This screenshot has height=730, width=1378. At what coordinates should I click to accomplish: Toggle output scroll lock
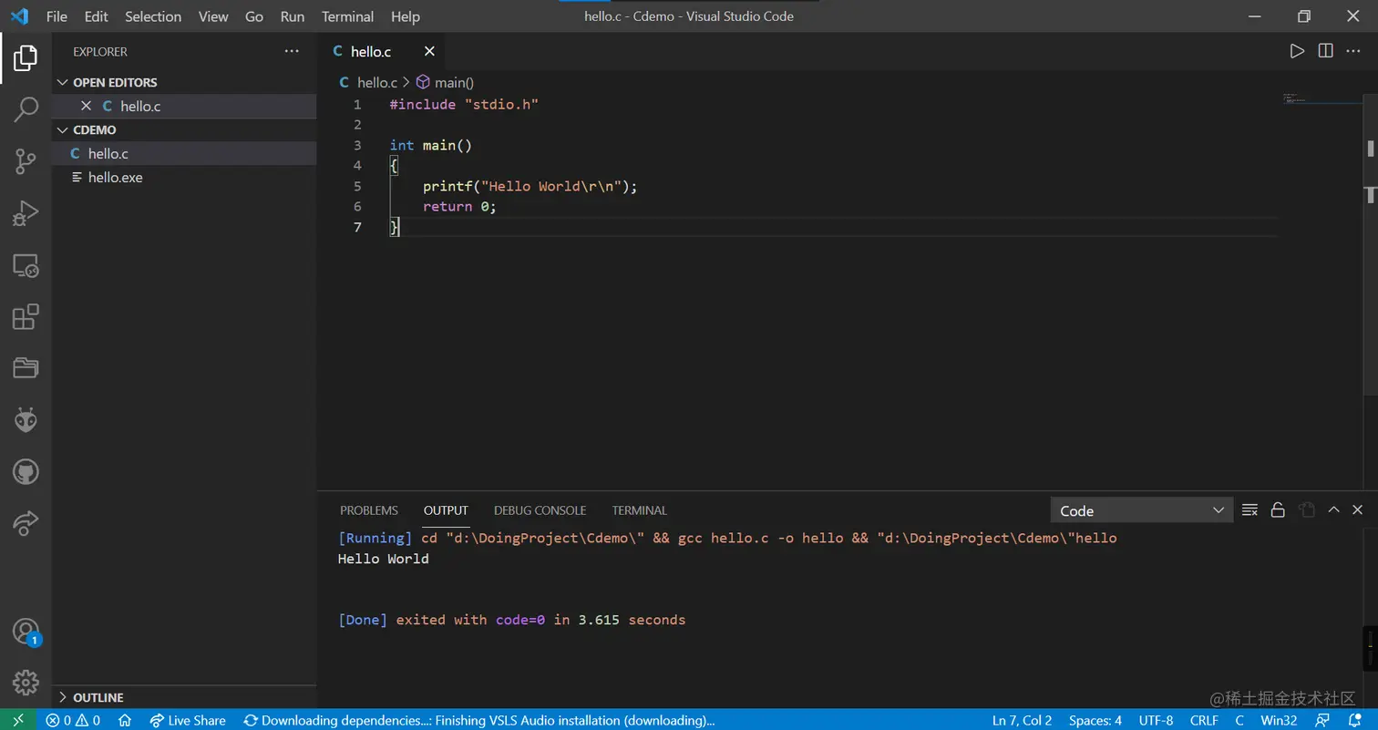point(1278,510)
